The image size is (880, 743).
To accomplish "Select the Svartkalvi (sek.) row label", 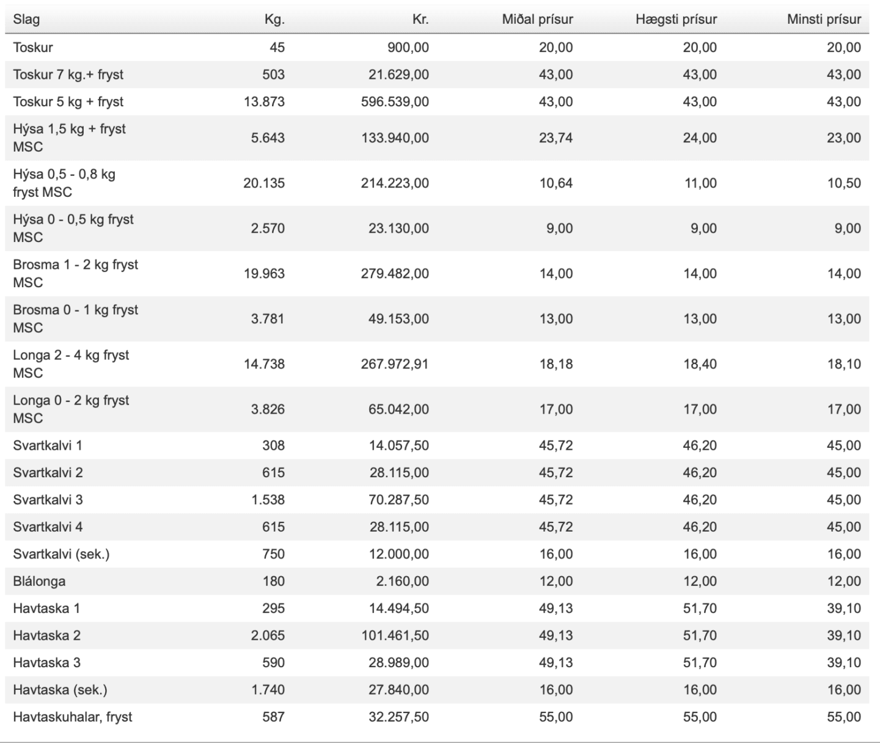I will tap(61, 554).
